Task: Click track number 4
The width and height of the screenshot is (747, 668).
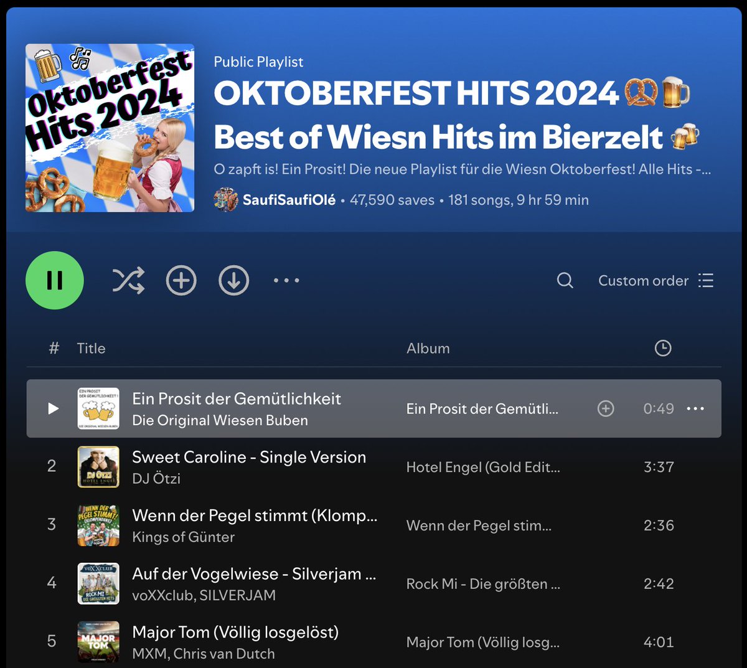Action: click(x=52, y=583)
